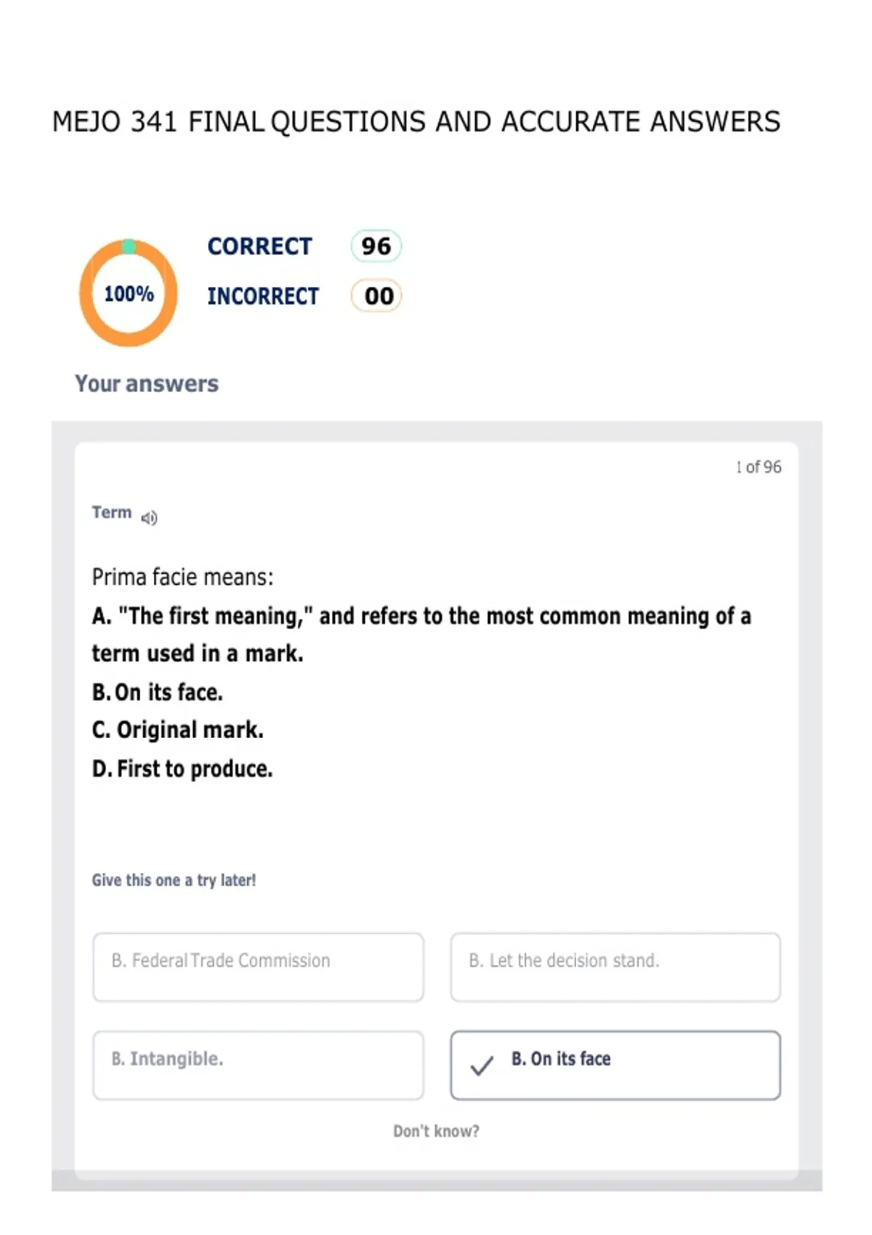Image resolution: width=872 pixels, height=1235 pixels.
Task: Click option text 'C. Original mark.'
Action: coord(177,730)
